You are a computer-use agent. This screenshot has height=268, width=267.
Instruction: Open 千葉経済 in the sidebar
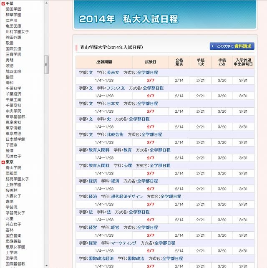(x=13, y=94)
